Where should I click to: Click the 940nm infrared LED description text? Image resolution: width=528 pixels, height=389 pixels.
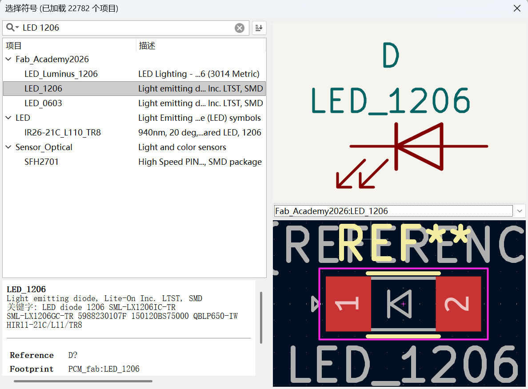click(x=200, y=133)
